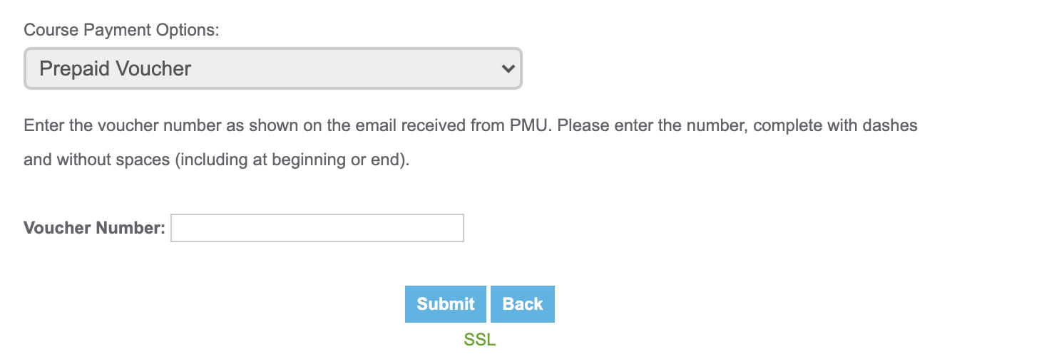1059x359 pixels.
Task: Click 'complete with dashes' in the instructions
Action: 835,126
